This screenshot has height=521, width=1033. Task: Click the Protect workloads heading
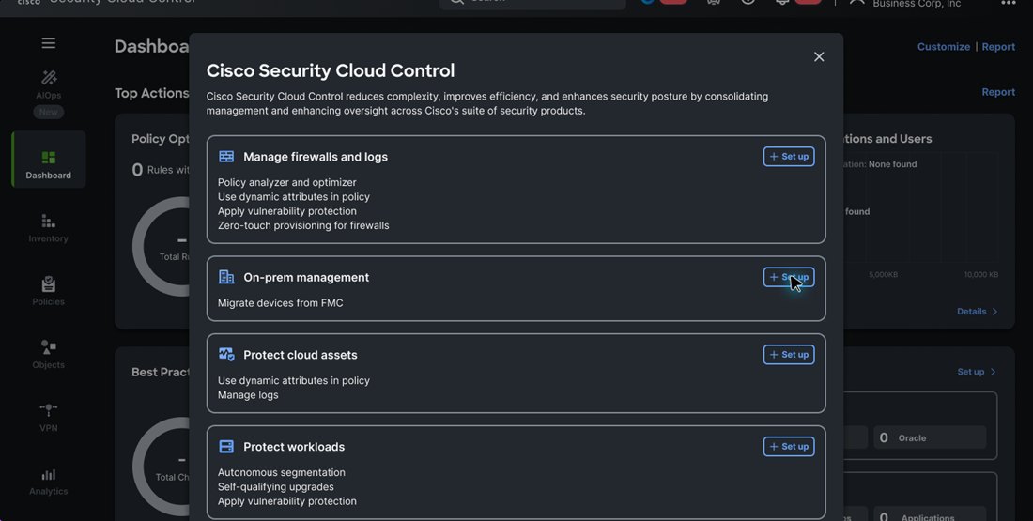[x=294, y=447]
